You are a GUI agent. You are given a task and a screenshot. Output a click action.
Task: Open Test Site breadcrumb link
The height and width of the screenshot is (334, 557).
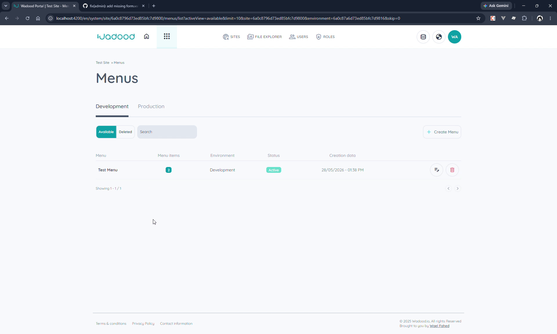pyautogui.click(x=102, y=63)
